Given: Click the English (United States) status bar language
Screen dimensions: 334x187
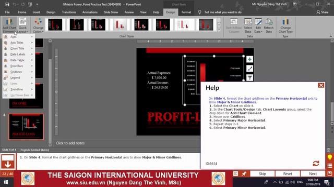Looking at the screenshot, I should click(35, 150).
